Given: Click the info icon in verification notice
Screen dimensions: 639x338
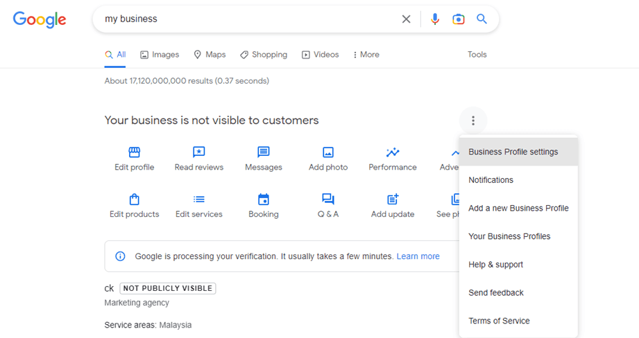Looking at the screenshot, I should tap(120, 256).
